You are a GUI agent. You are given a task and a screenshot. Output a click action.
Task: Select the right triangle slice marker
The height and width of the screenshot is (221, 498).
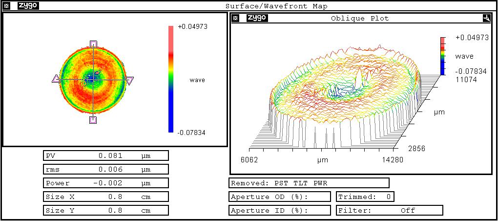129,81
